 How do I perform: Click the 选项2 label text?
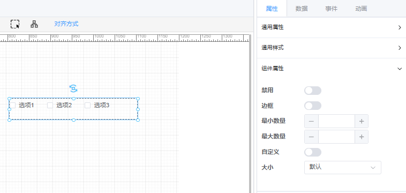click(64, 106)
